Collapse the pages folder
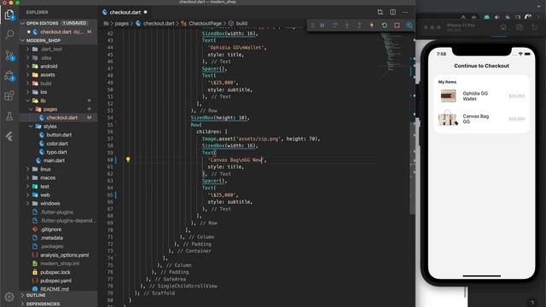The width and height of the screenshot is (546, 307). (x=50, y=109)
